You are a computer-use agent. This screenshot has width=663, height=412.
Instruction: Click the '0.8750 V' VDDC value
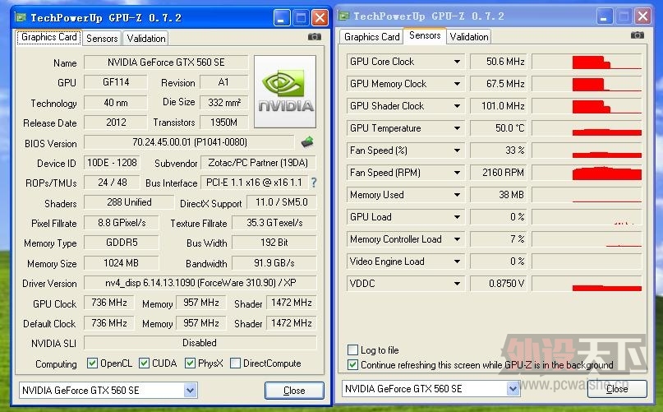(498, 284)
